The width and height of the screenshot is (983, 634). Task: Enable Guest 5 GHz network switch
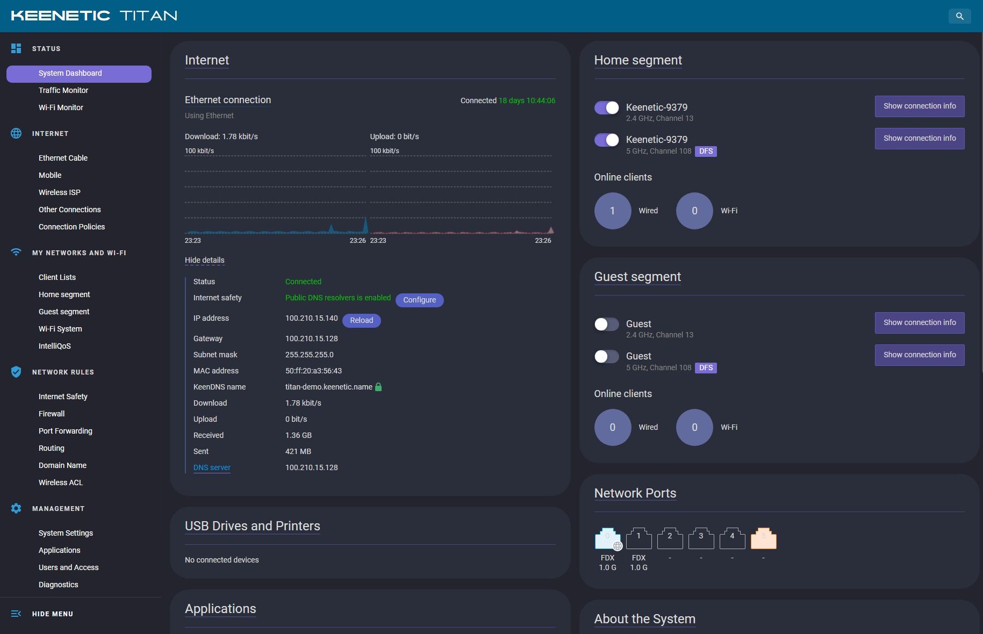pos(606,356)
